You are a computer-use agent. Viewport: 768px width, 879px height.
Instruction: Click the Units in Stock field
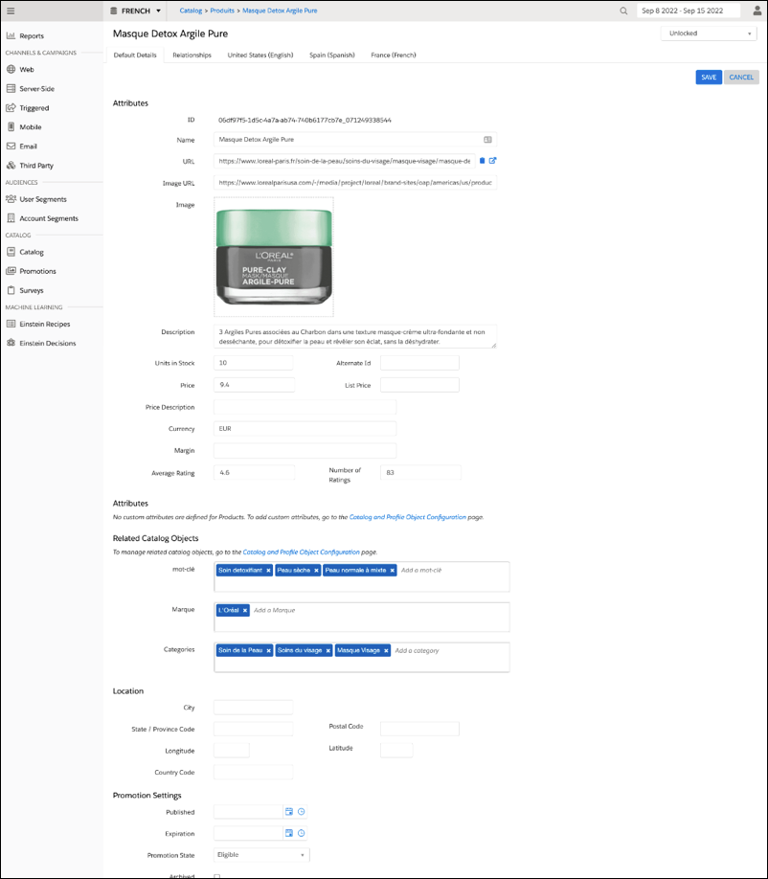point(254,363)
